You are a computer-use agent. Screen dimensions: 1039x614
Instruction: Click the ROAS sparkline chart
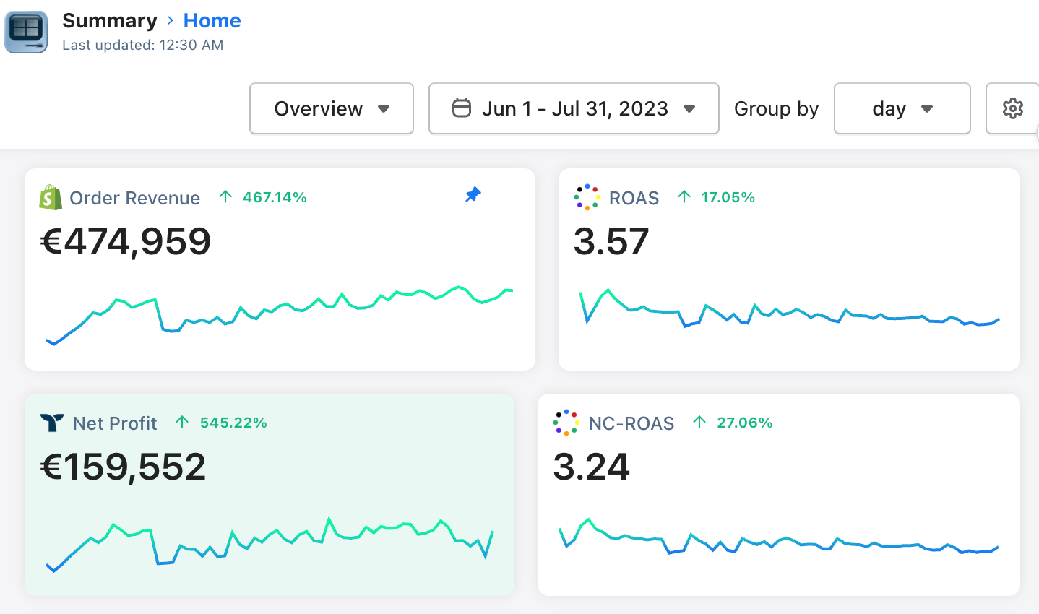click(x=790, y=309)
